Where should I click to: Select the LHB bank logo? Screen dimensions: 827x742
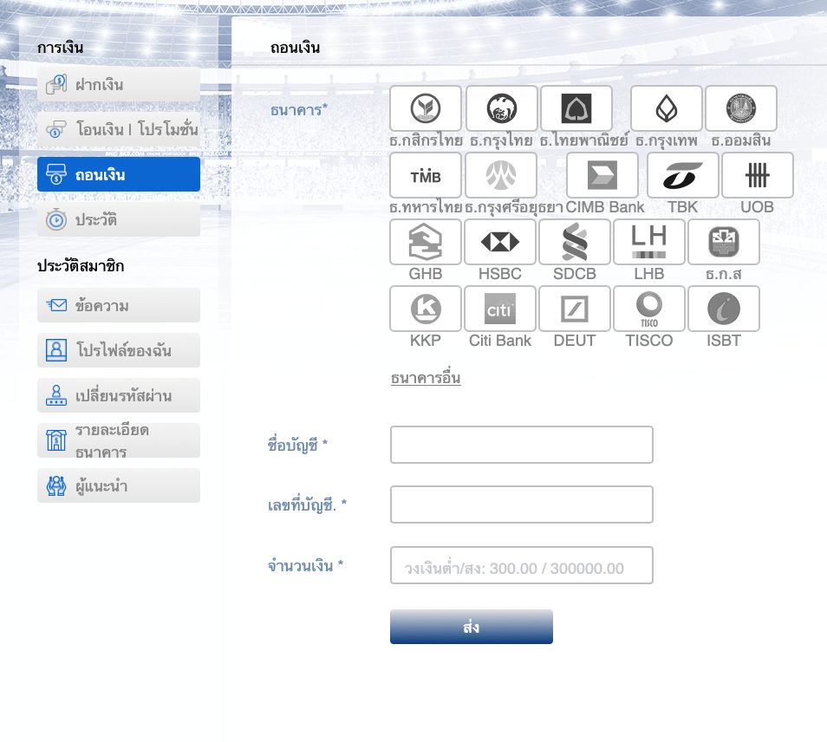coord(649,242)
